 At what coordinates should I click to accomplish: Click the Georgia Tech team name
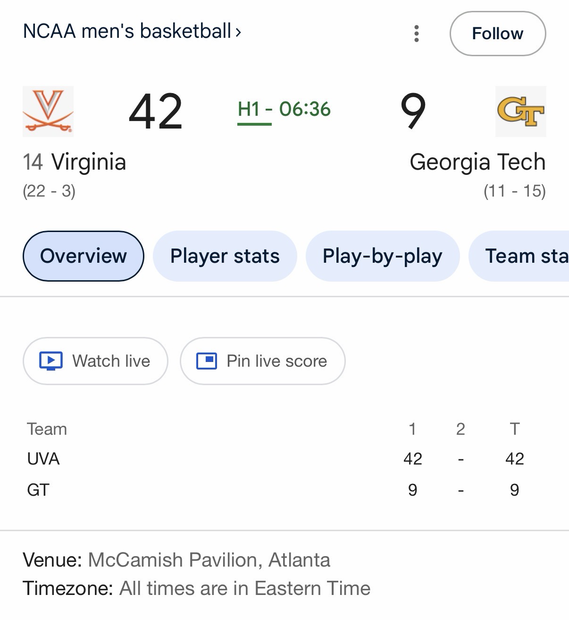coord(477,162)
